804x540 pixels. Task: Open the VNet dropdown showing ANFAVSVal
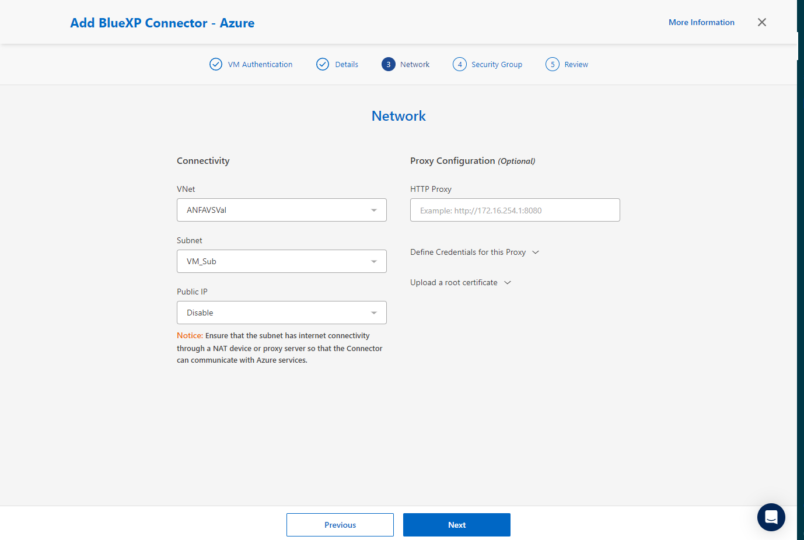click(x=281, y=210)
